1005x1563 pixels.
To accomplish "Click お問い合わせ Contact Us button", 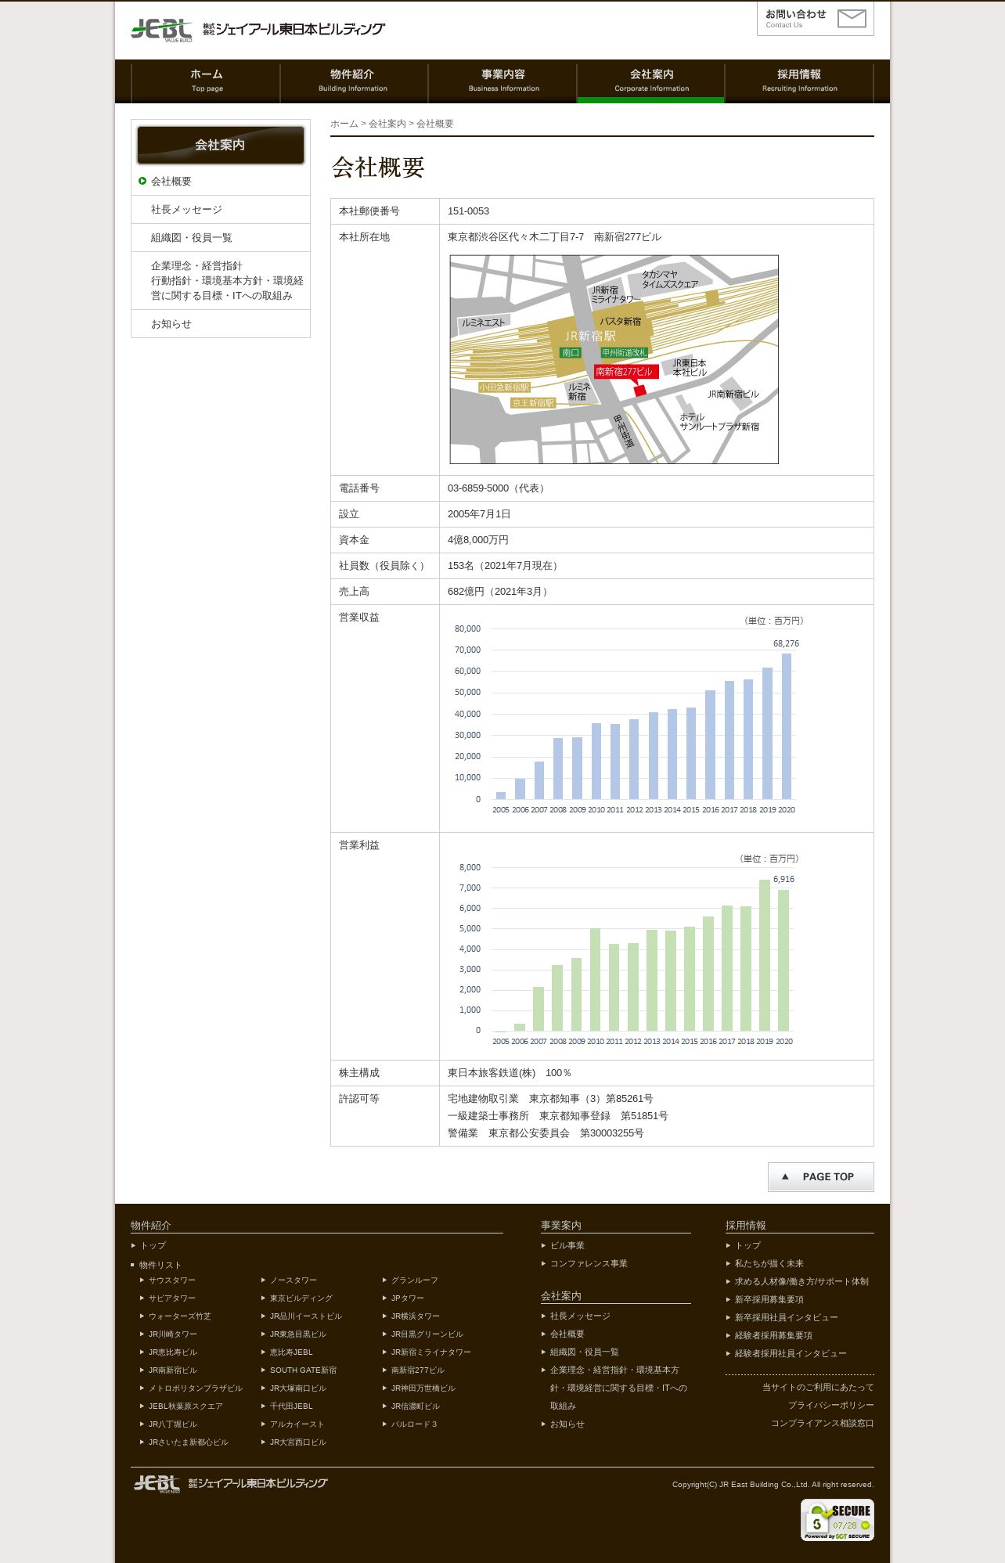I will (815, 19).
